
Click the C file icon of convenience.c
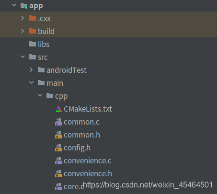click(58, 160)
